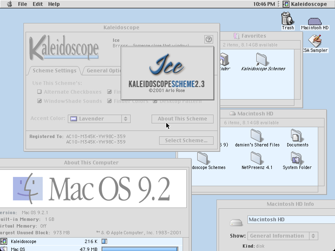Click the Macintosh HD name input field

(291, 220)
